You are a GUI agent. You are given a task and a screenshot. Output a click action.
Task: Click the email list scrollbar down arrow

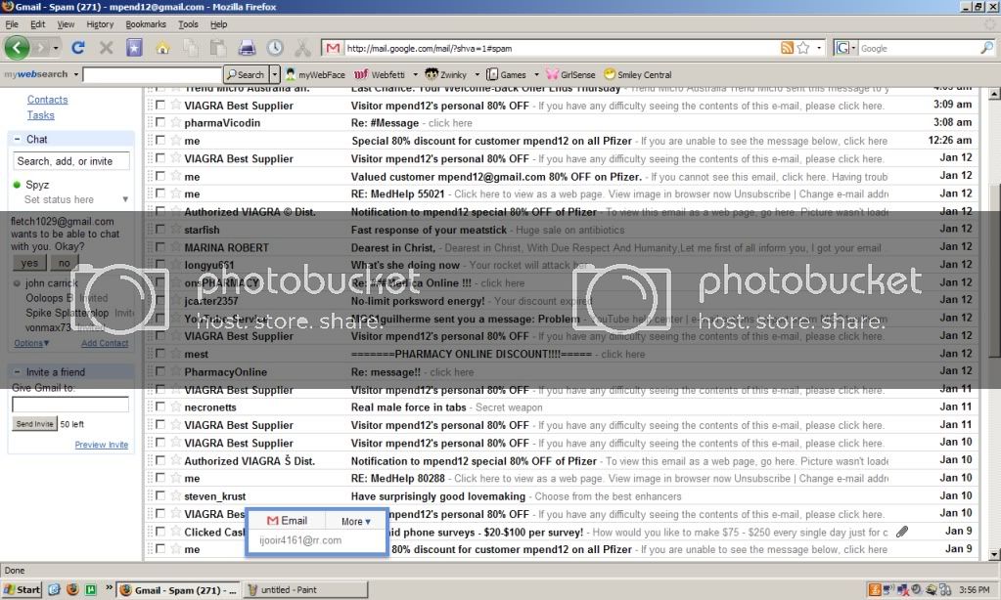tap(994, 555)
